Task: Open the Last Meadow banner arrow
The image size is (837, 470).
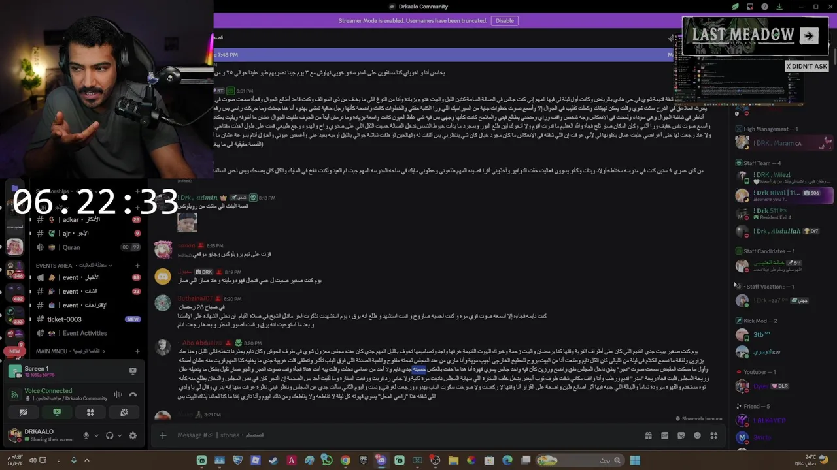Action: [808, 36]
